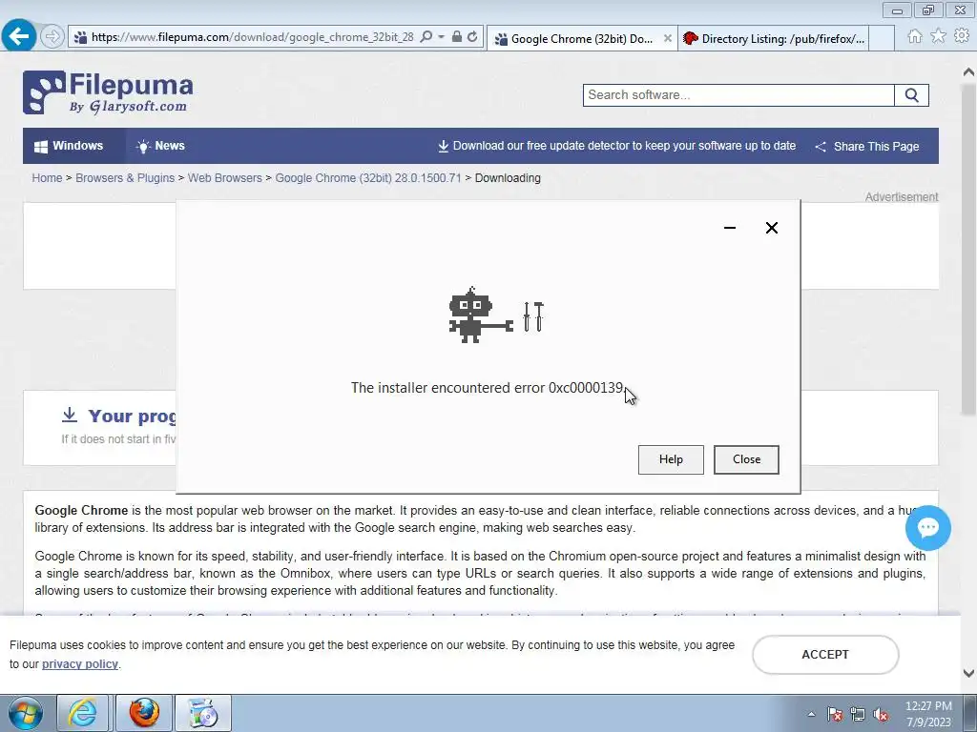
Task: Click Share This Page
Action: [867, 146]
